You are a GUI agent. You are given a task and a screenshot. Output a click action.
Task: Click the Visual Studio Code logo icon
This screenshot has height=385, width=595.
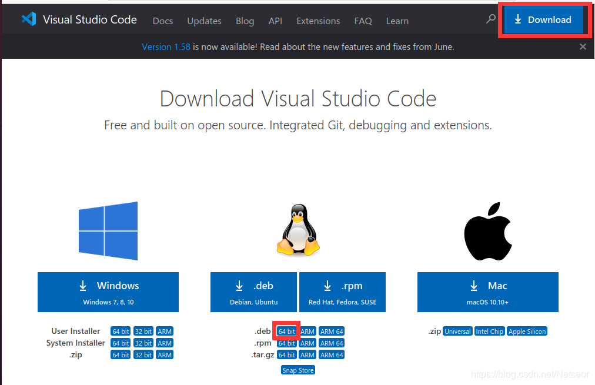[x=29, y=19]
